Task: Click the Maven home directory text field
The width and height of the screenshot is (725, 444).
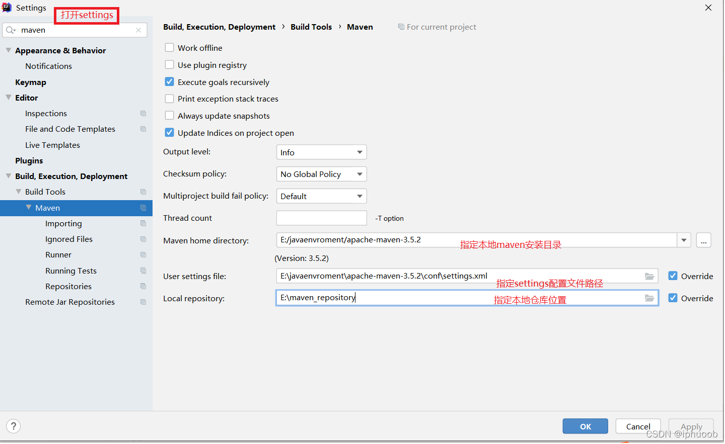Action: [x=476, y=240]
